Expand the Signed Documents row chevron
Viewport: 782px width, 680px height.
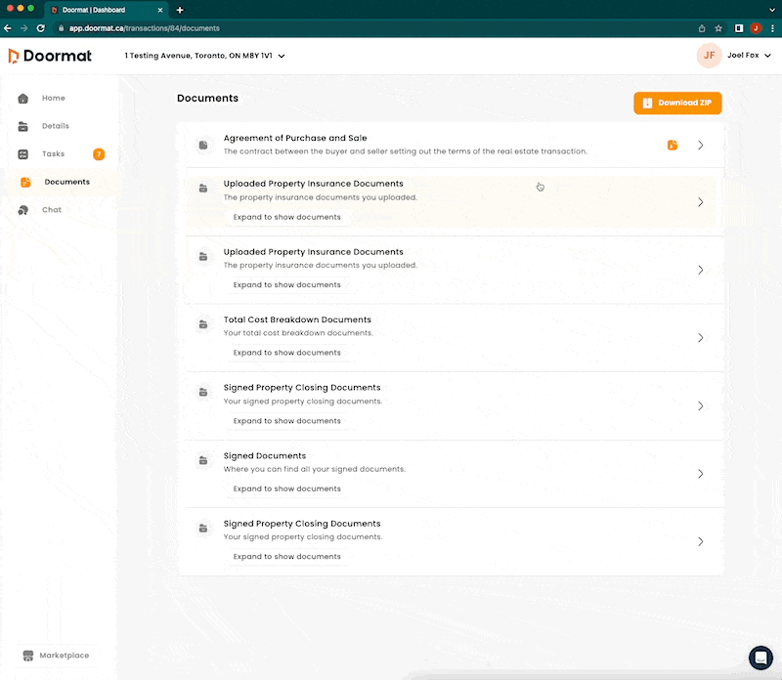tap(700, 474)
